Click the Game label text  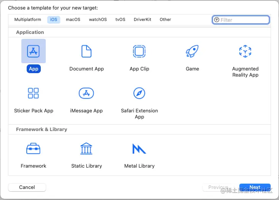click(192, 69)
